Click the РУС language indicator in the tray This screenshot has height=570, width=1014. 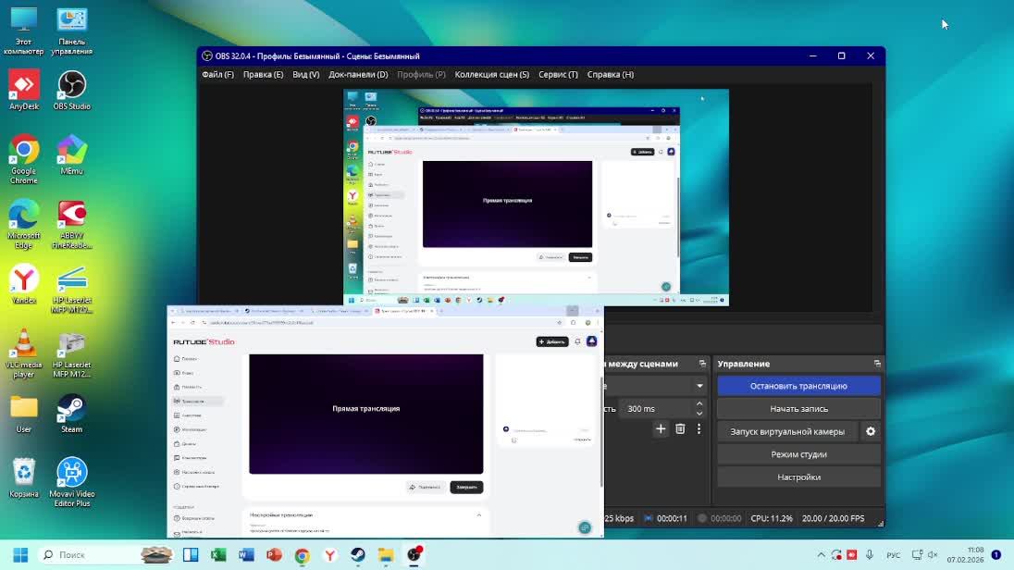(893, 554)
